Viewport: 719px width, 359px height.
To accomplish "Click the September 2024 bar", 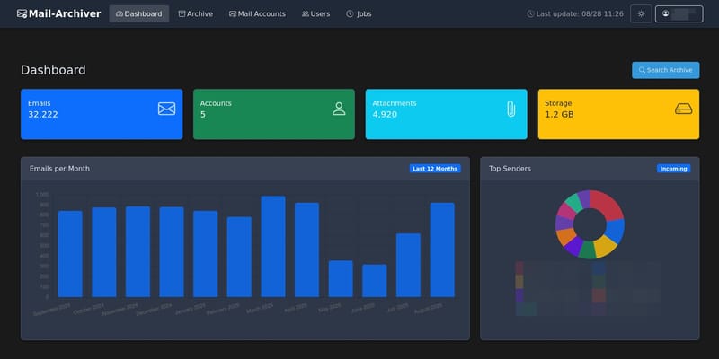I will coord(70,254).
